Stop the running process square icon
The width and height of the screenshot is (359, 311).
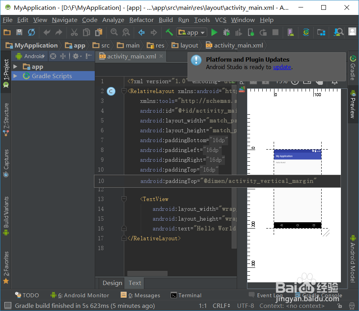[275, 33]
